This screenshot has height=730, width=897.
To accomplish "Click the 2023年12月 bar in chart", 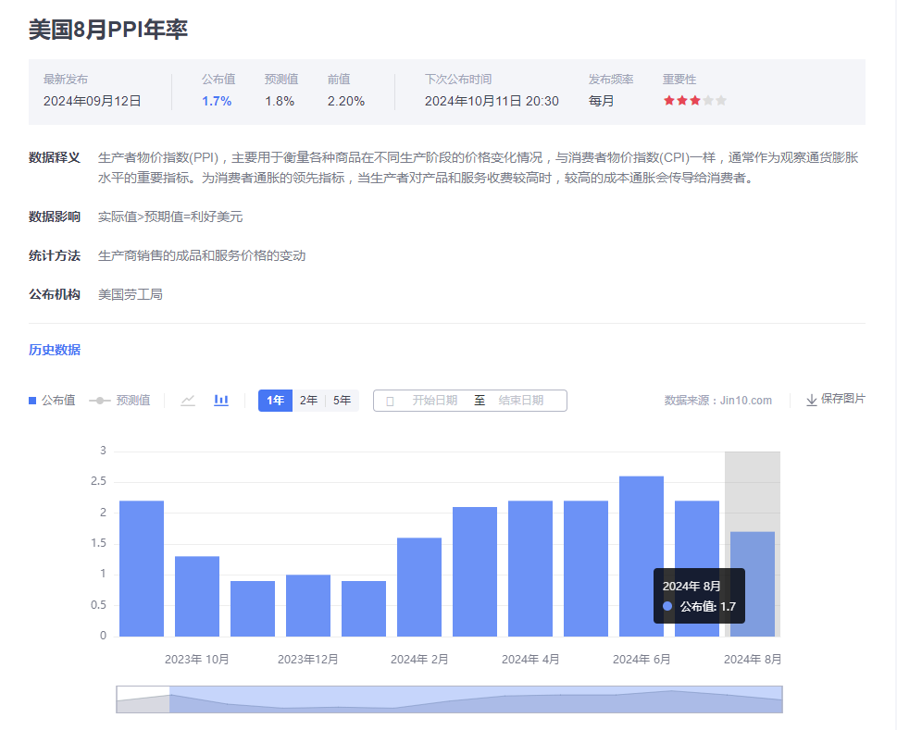I will (308, 605).
